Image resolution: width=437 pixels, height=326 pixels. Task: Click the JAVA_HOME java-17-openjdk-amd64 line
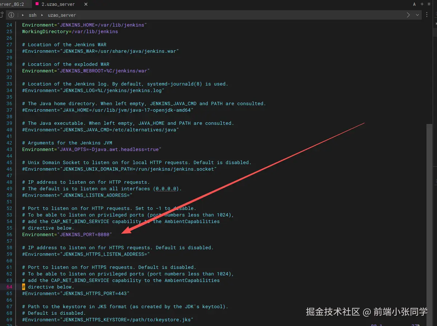click(x=108, y=110)
